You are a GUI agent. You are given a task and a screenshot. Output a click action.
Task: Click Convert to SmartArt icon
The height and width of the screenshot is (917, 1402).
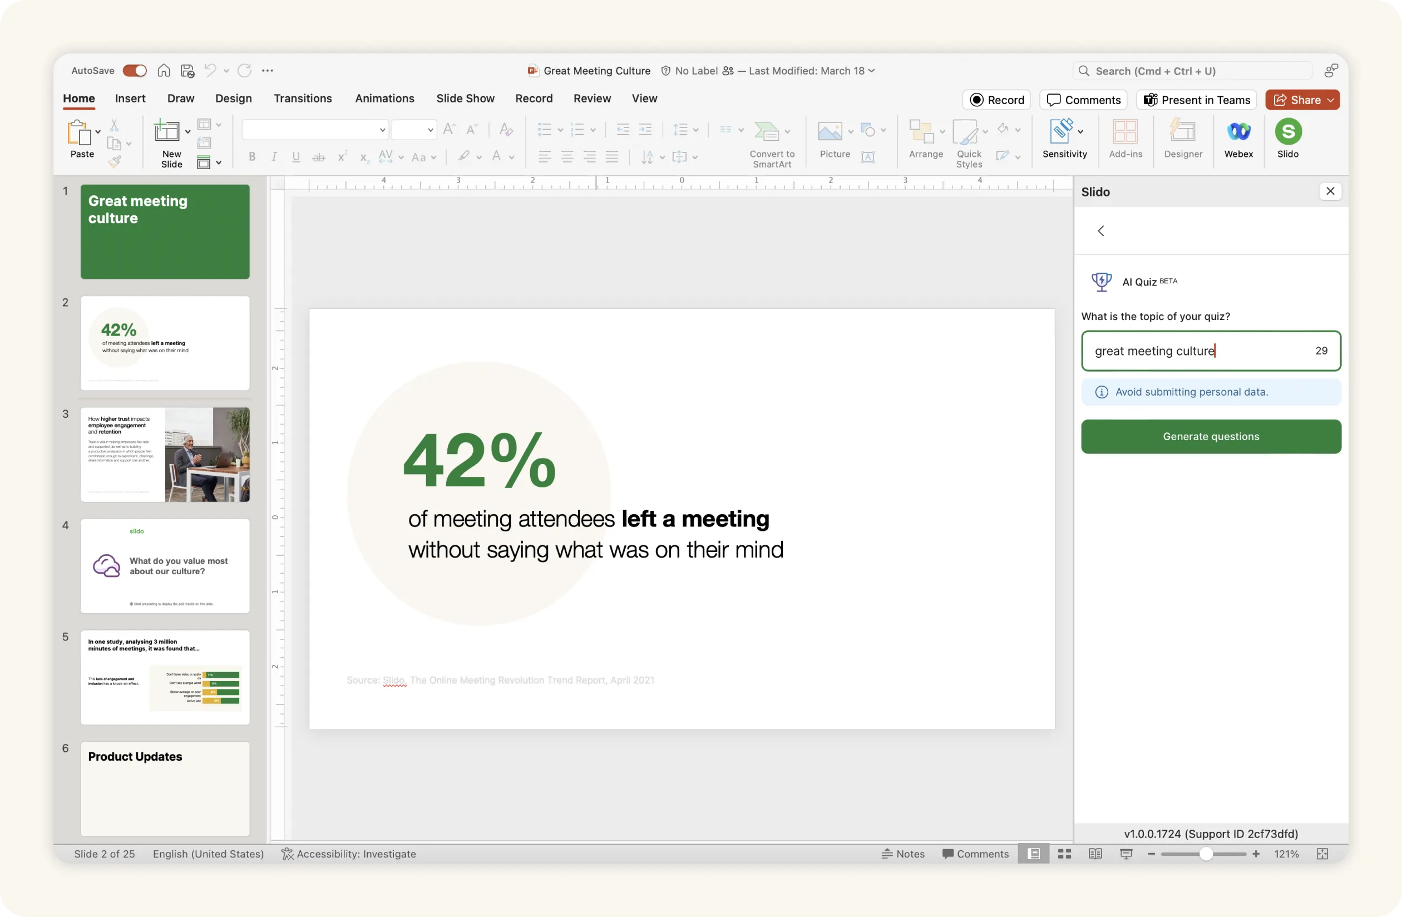tap(767, 131)
